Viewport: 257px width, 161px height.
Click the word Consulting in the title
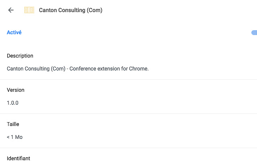pyautogui.click(x=71, y=10)
